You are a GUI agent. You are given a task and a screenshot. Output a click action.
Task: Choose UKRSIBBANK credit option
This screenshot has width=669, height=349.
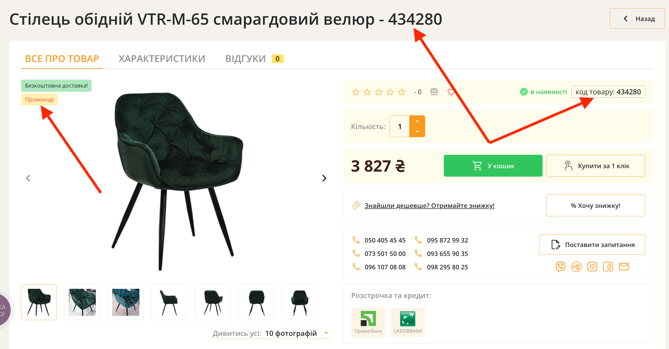coord(408,322)
